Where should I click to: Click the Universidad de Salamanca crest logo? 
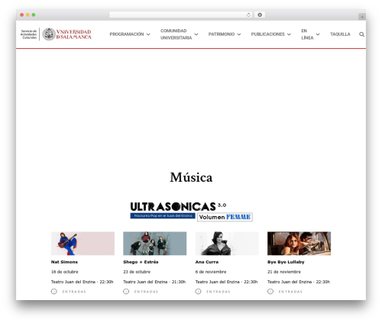49,34
